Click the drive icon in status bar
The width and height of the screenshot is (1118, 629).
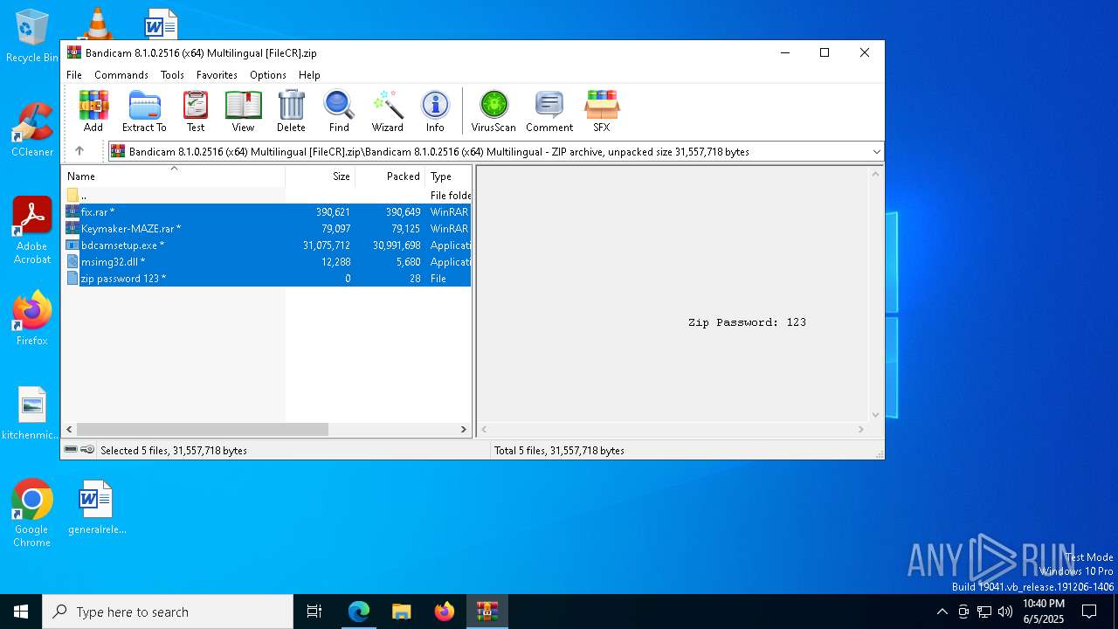[71, 450]
